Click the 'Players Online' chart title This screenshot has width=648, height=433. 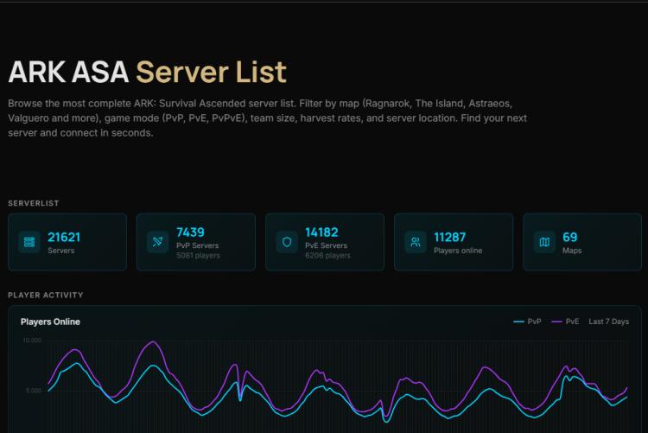point(50,322)
